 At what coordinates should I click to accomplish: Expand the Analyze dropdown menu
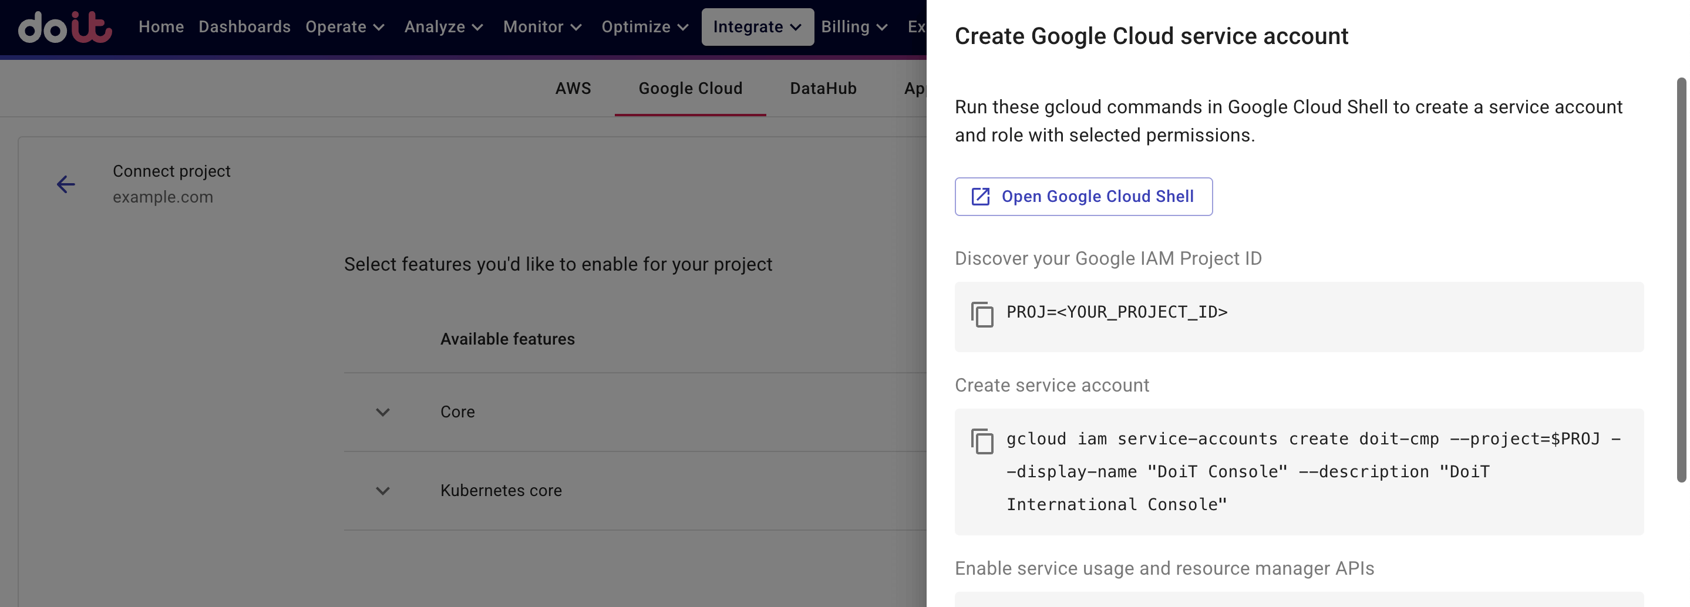point(444,27)
